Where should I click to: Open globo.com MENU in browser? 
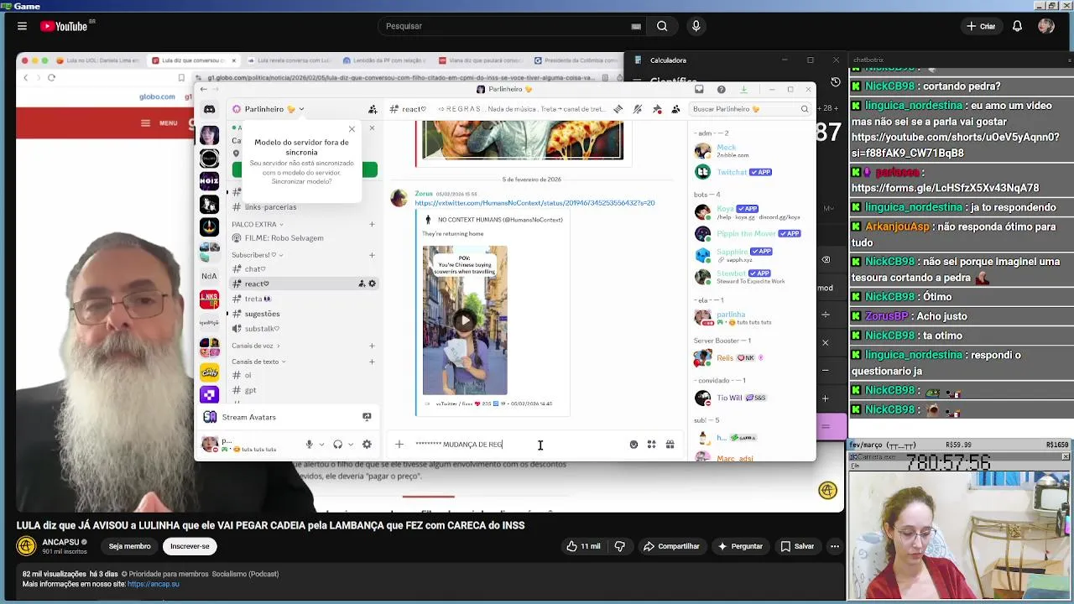[x=159, y=123]
